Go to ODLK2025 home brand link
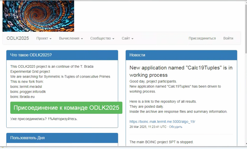 pyautogui.click(x=18, y=38)
